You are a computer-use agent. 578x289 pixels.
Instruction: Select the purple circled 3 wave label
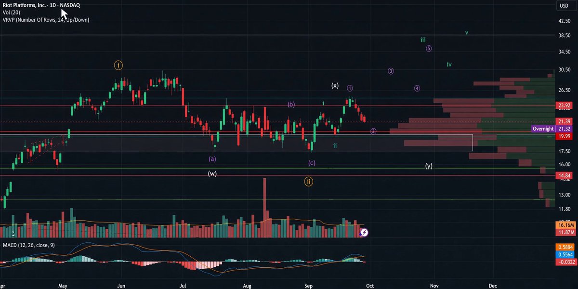[391, 71]
